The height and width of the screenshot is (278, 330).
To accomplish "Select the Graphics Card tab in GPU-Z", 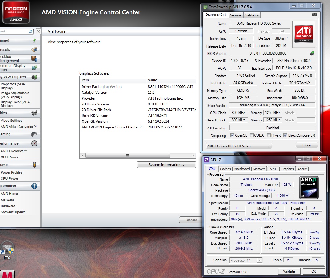I will (x=216, y=15).
